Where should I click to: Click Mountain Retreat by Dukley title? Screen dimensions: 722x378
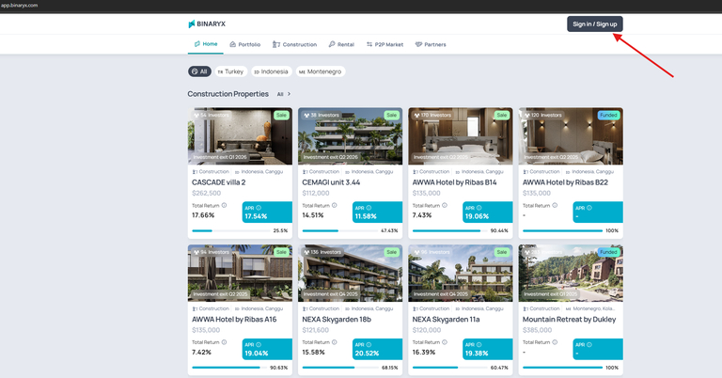tap(569, 319)
